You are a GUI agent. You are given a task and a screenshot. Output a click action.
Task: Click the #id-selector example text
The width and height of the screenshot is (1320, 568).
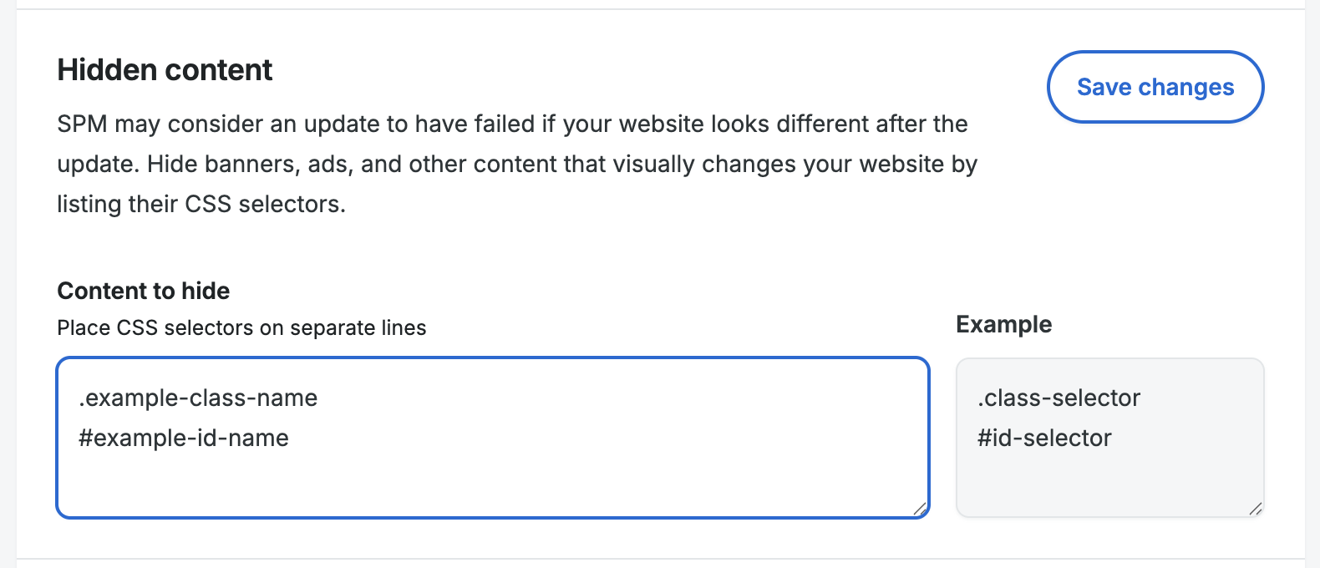coord(1044,438)
